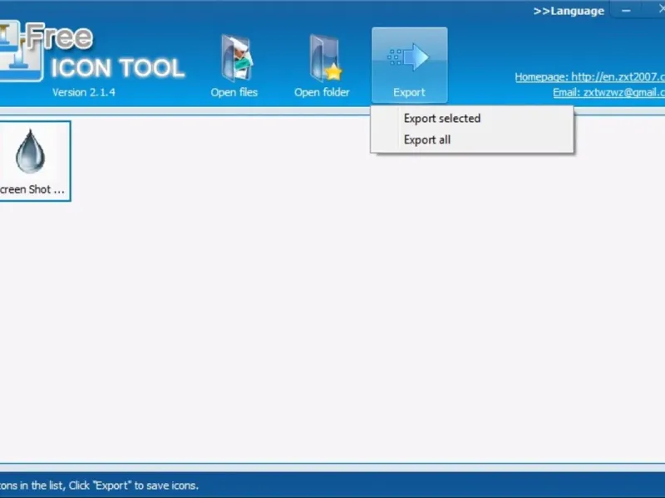Open files using the Open files icon
Image resolution: width=665 pixels, height=498 pixels.
(234, 66)
